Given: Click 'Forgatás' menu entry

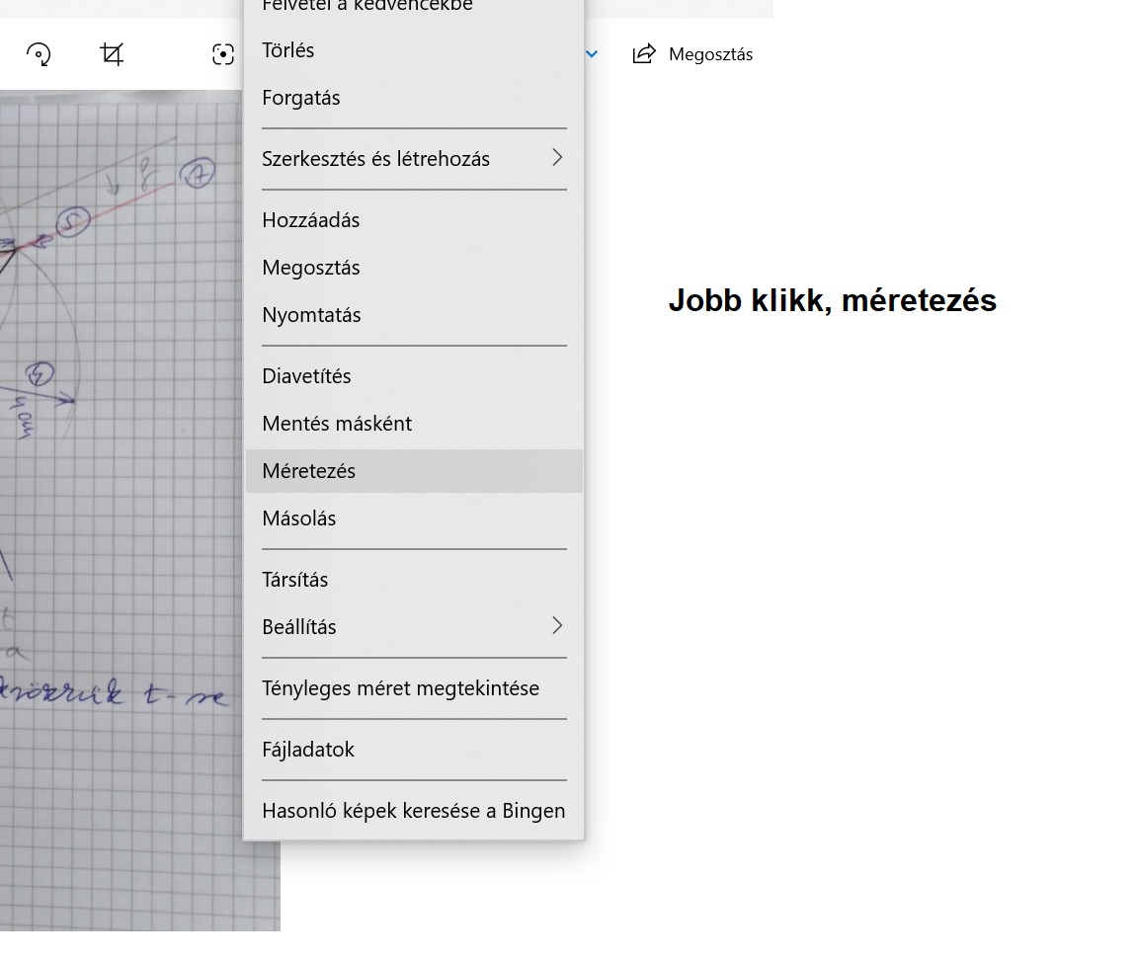Looking at the screenshot, I should tap(301, 98).
